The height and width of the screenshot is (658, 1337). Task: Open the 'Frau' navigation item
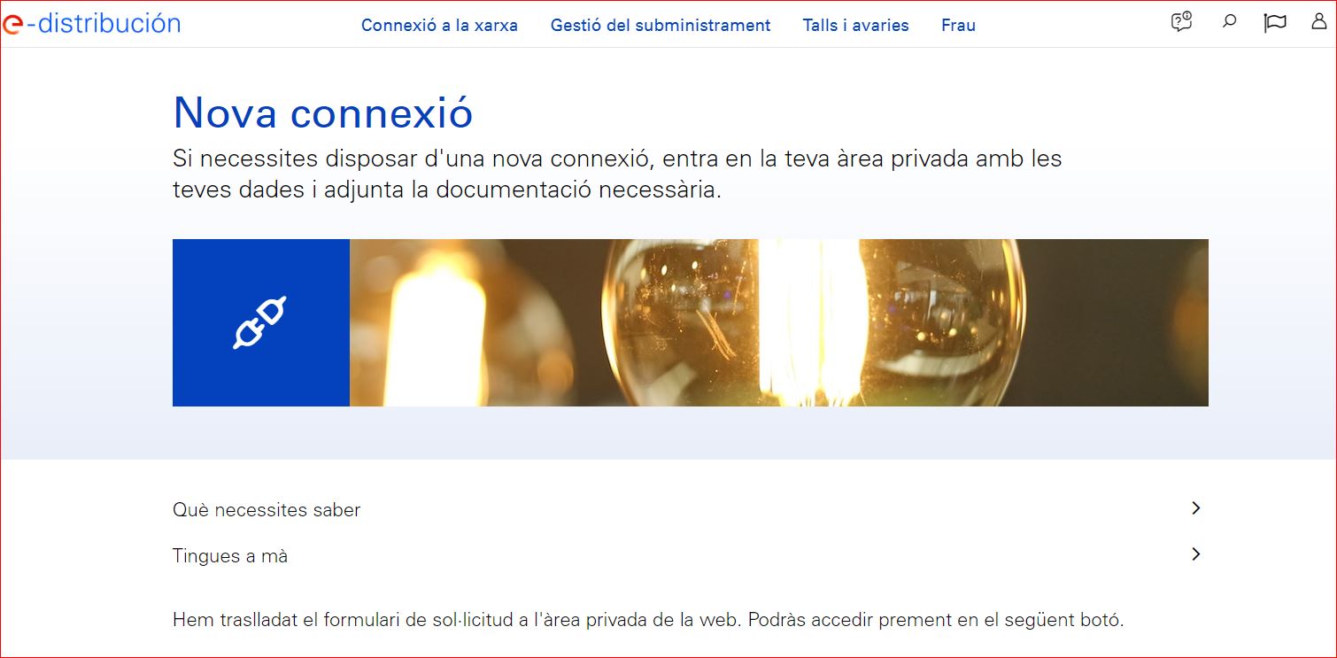[x=958, y=26]
